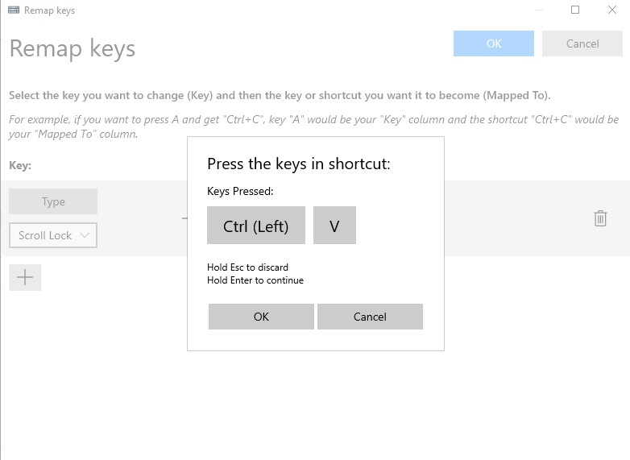Click the 'Keys Pressed:' label
630x460 pixels.
pos(240,191)
